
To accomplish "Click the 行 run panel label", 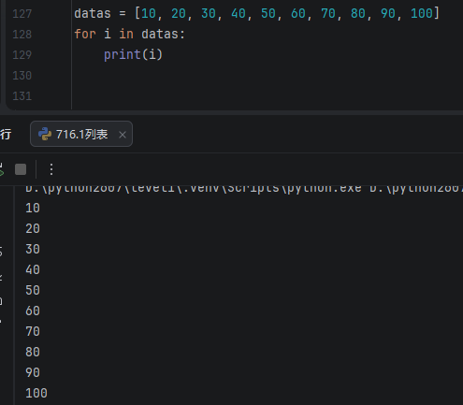I will [6, 135].
